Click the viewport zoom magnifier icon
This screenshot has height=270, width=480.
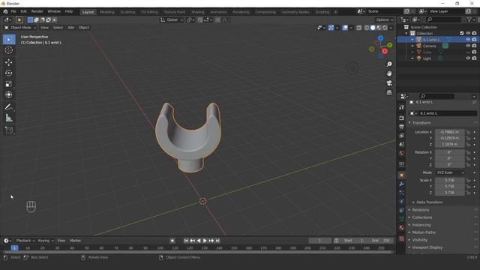coord(389,64)
